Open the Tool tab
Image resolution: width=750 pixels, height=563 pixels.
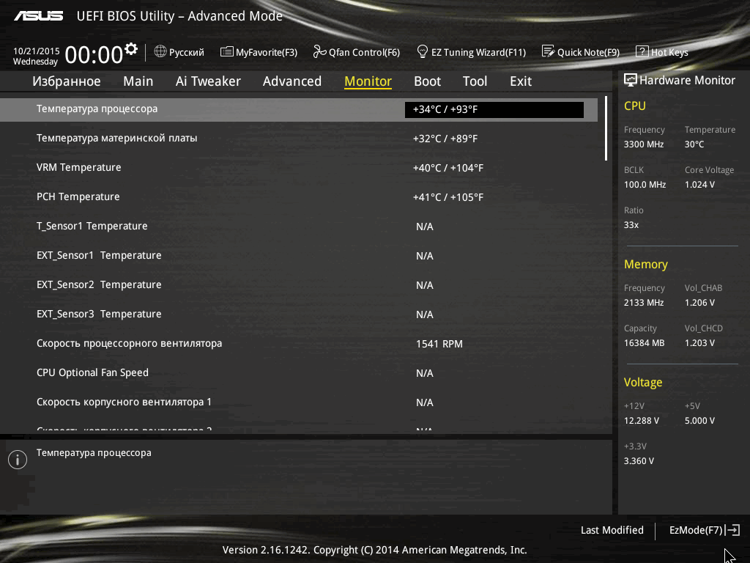475,81
